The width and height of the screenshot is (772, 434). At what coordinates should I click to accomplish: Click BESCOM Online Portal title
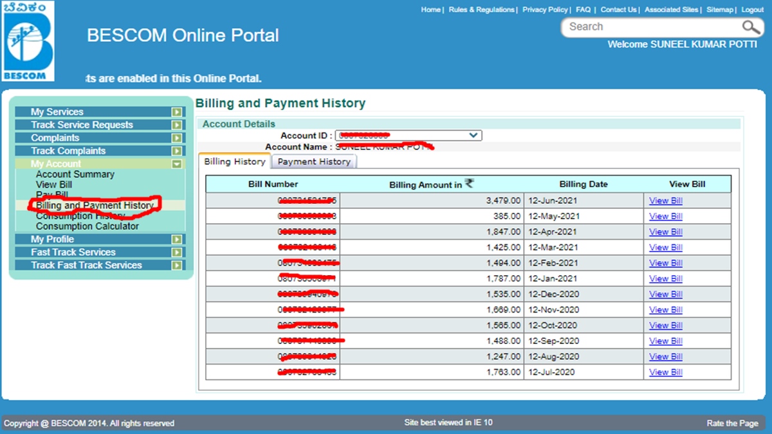[183, 35]
